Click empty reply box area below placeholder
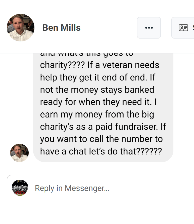Viewport: 194px width, 224px height. pos(100,210)
